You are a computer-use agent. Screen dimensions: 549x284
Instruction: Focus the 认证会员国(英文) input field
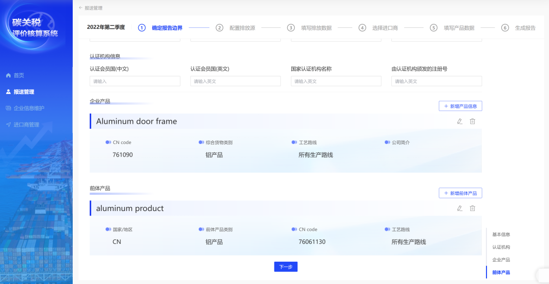[x=235, y=81]
